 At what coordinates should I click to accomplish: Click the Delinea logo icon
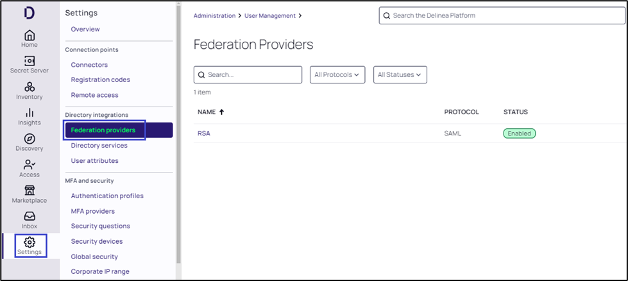click(x=29, y=13)
